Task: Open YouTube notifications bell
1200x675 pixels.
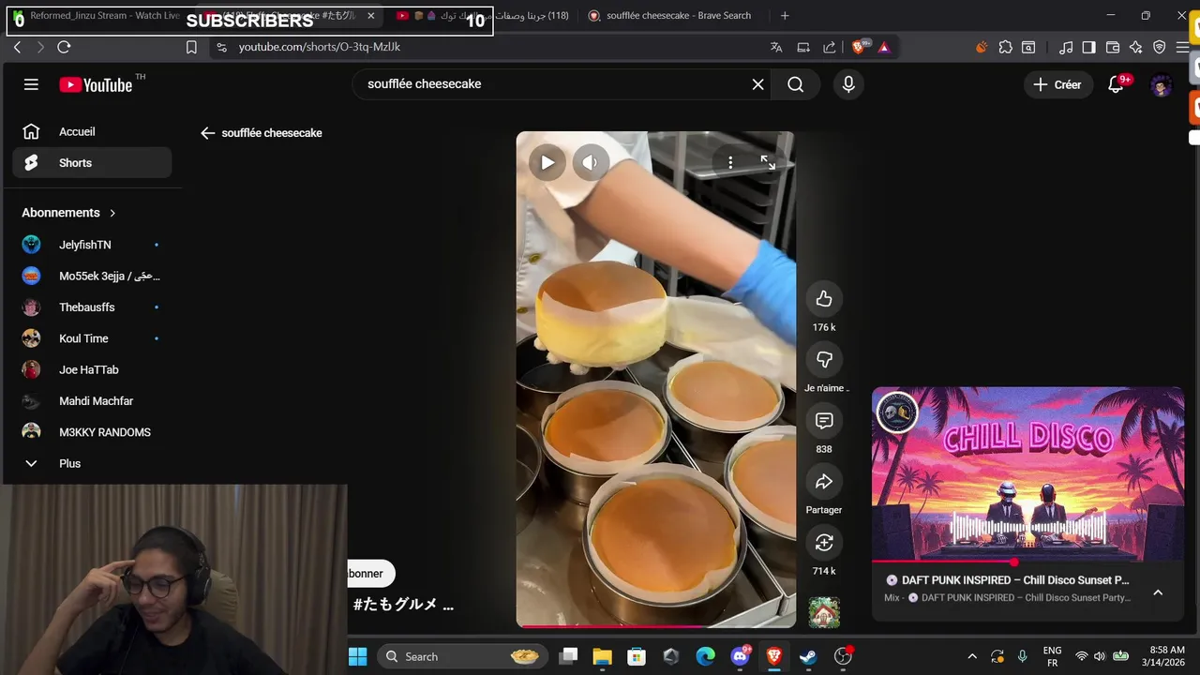Action: [1116, 84]
